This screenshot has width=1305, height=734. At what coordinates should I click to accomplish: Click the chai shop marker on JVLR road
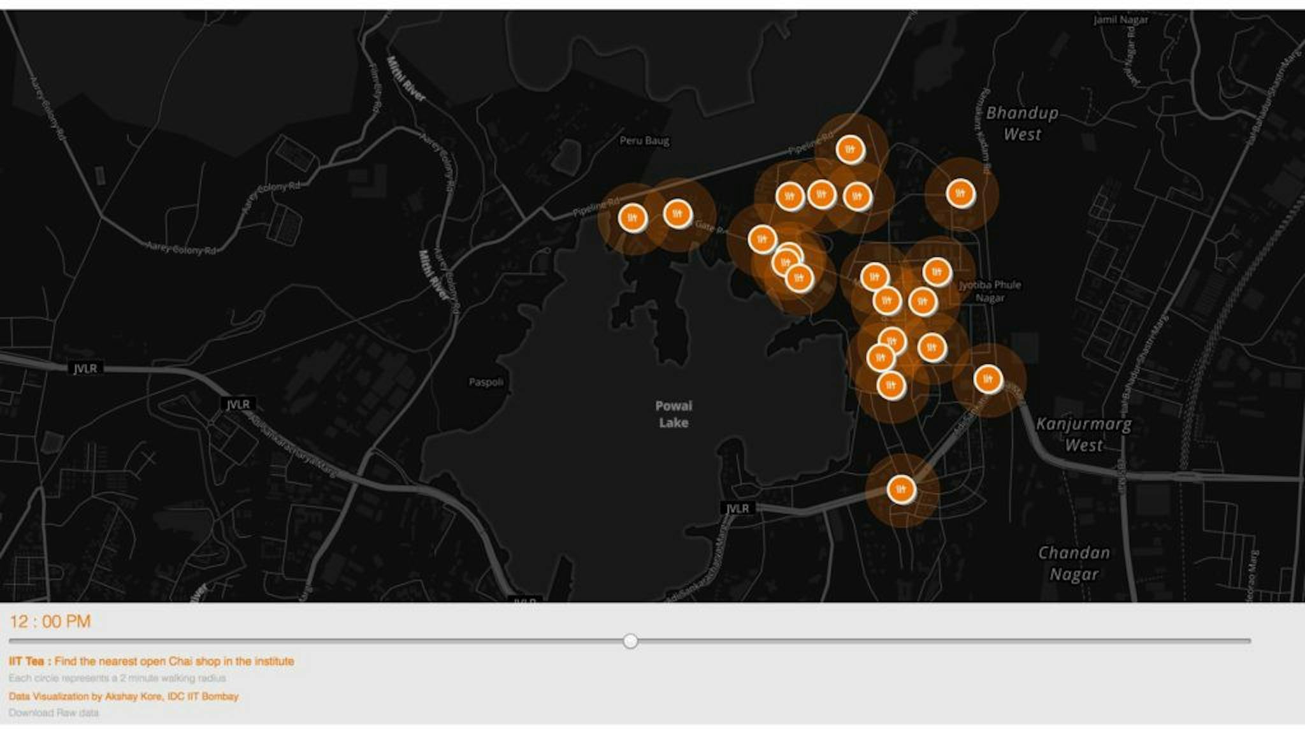tap(901, 489)
